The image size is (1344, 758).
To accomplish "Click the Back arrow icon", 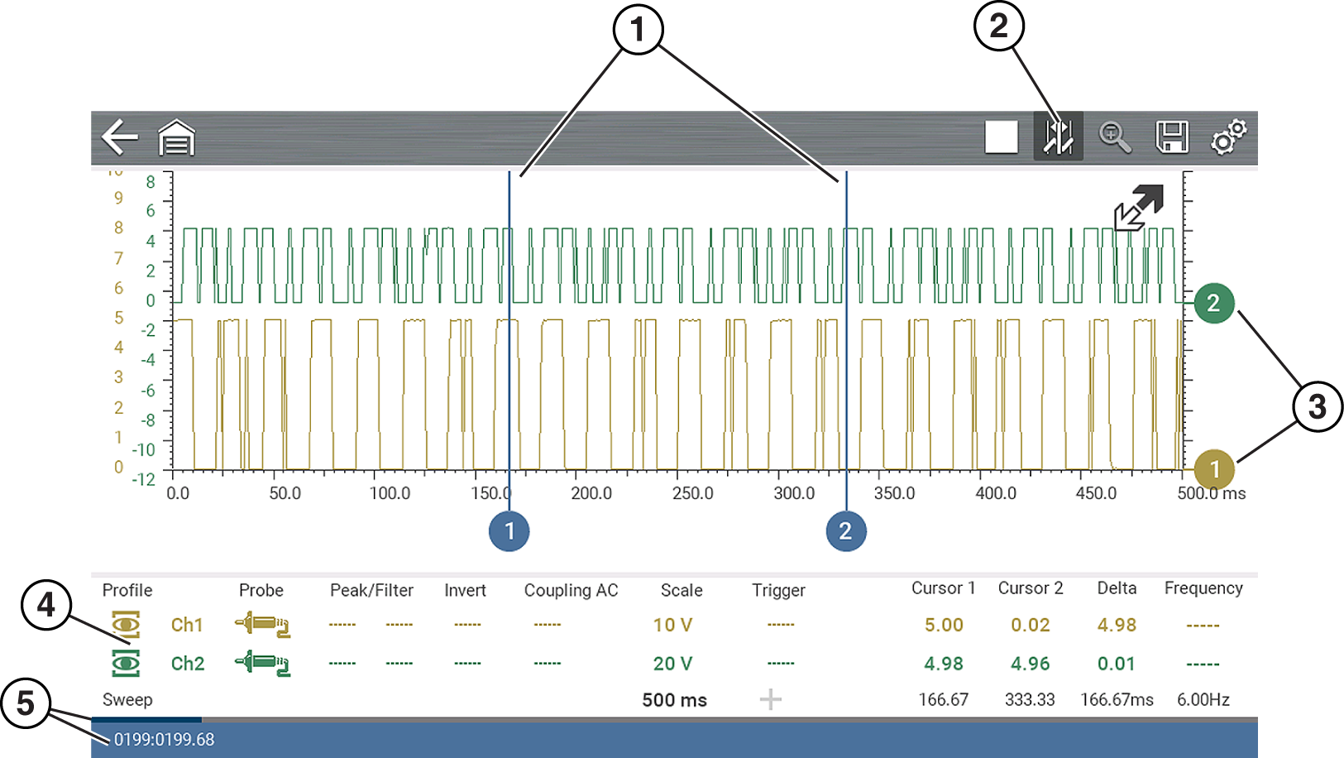I will [x=120, y=137].
